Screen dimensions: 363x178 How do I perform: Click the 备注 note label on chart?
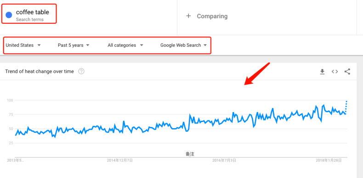pos(190,154)
